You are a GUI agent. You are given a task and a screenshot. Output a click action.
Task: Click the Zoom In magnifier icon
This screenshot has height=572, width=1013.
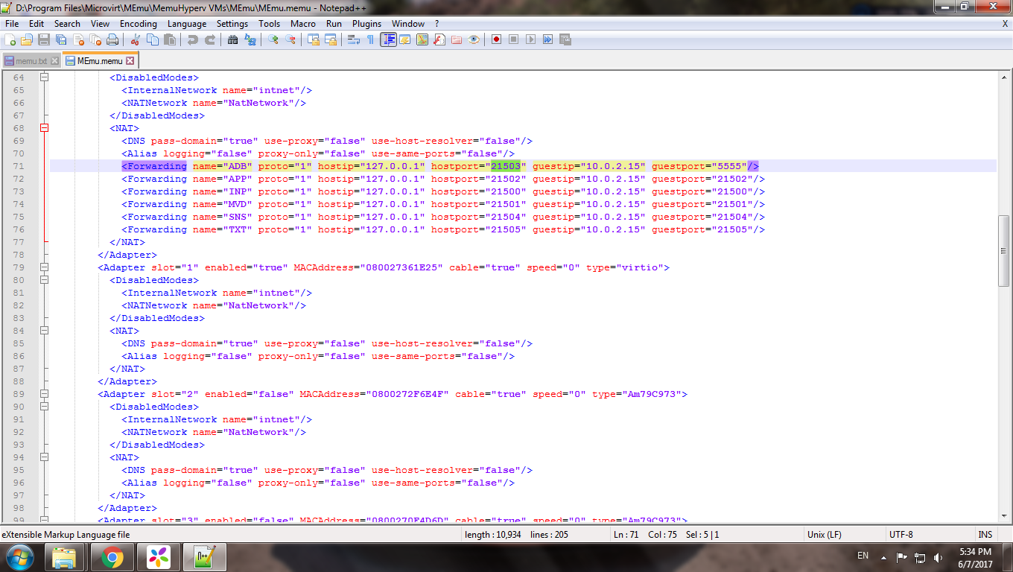(x=273, y=39)
